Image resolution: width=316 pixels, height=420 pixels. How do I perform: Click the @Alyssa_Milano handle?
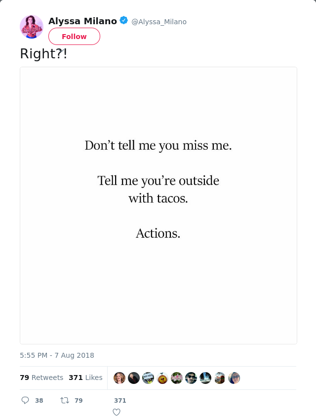159,22
